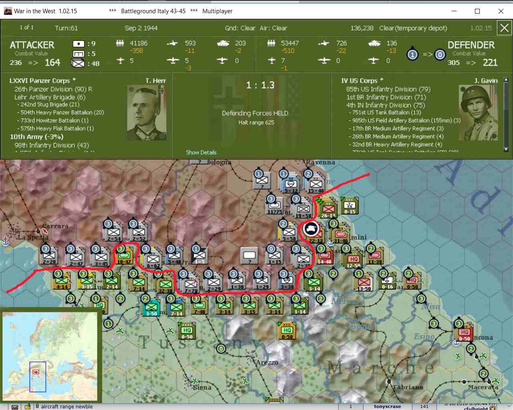Select the Allied armor stack labeled 31-46
The height and width of the screenshot is (410, 513).
click(341, 233)
